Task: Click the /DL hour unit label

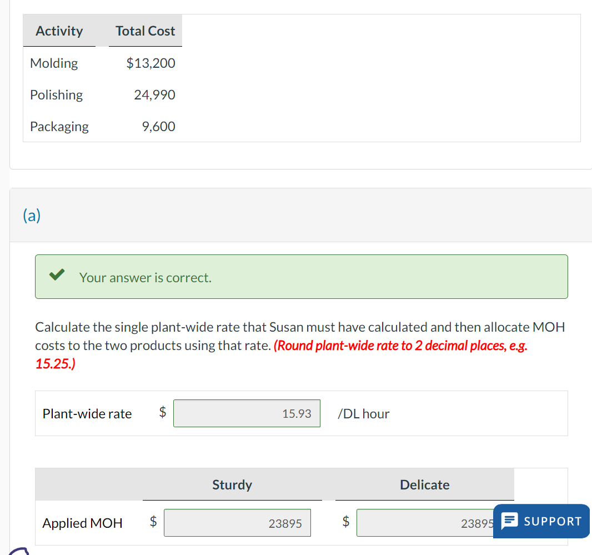Action: click(x=363, y=414)
